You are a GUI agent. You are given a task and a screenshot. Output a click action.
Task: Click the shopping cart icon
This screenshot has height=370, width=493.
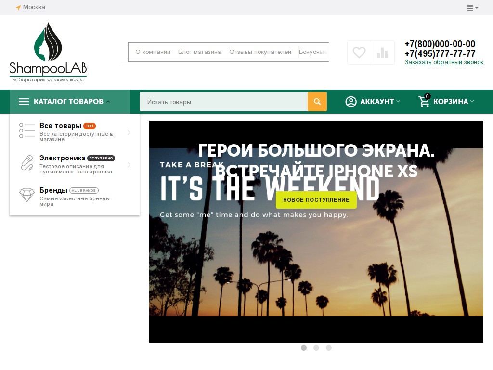pyautogui.click(x=424, y=101)
